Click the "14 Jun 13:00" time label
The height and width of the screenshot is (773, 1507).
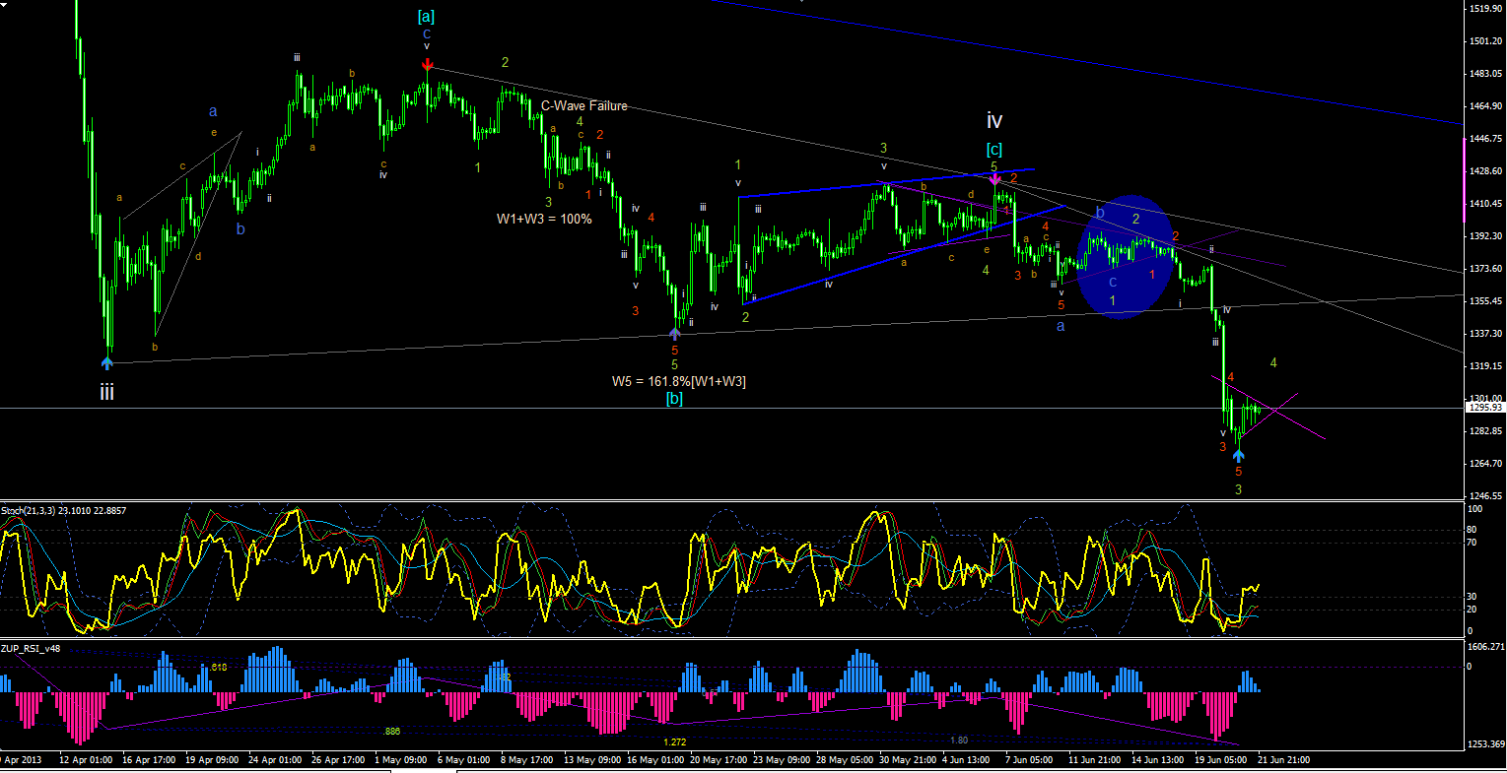click(1158, 760)
